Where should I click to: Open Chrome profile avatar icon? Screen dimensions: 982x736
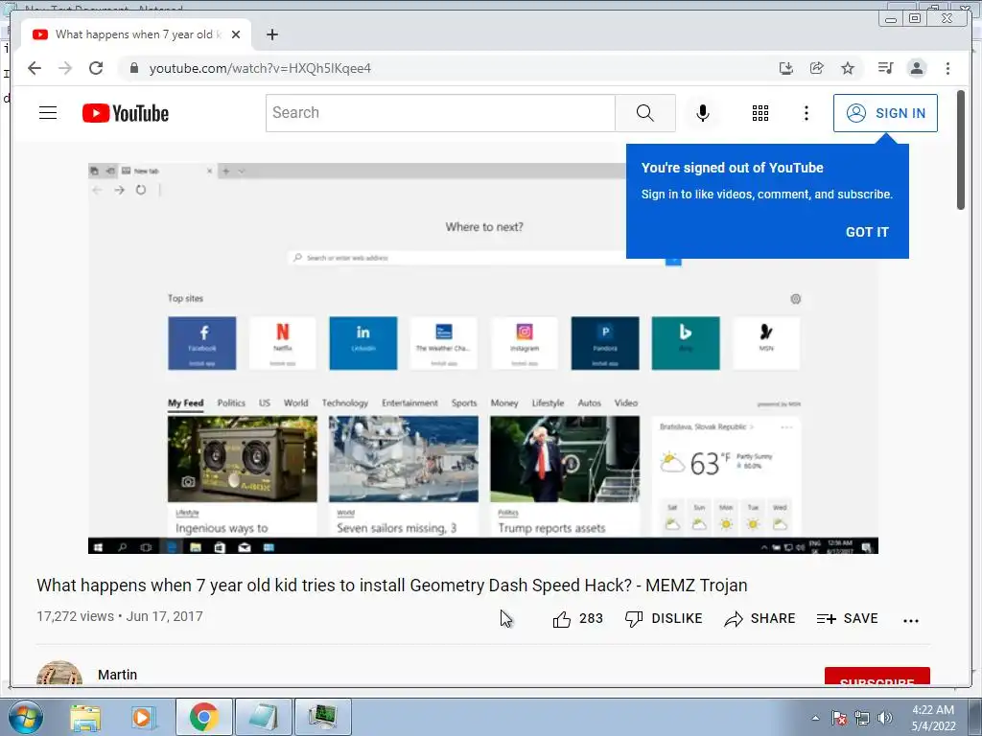click(x=917, y=68)
